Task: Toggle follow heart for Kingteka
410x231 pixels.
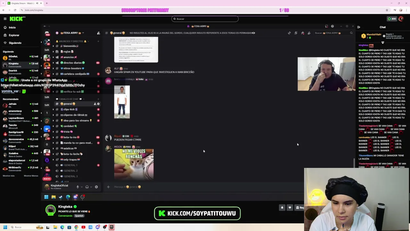Action: click(x=290, y=208)
